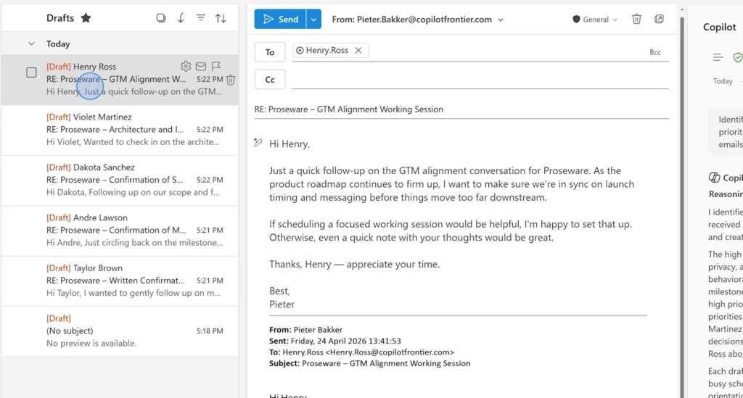
Task: Click the sort order arrows icon
Action: pos(221,18)
